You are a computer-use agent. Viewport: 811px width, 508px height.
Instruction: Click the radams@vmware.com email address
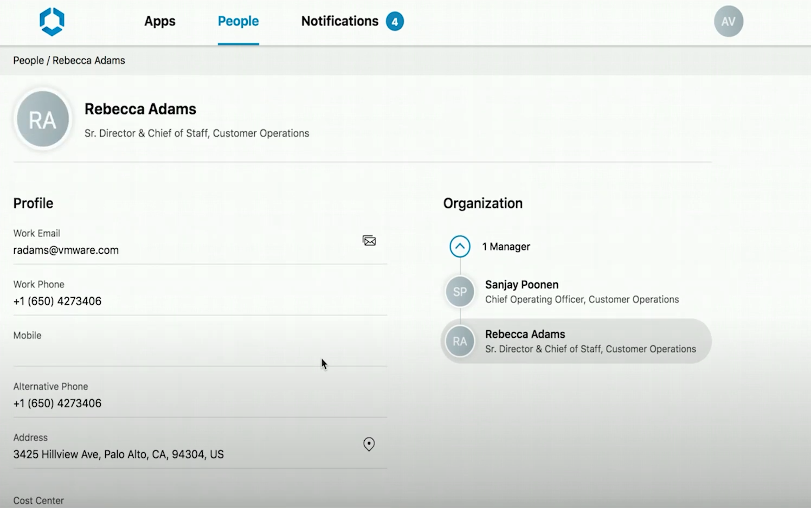coord(66,250)
